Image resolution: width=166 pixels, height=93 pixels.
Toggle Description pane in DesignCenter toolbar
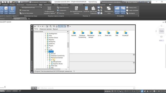(x=65, y=26)
